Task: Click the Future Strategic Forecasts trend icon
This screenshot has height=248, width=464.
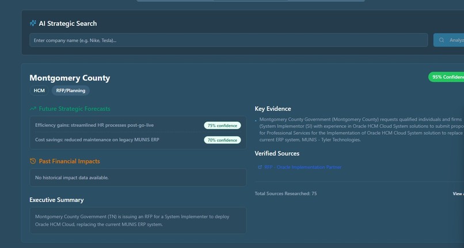Action: (33, 108)
